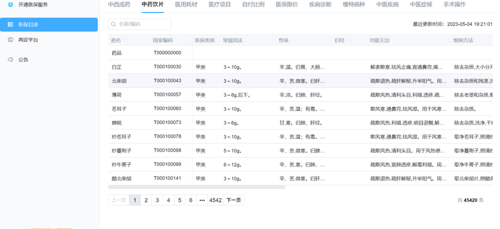Go to page 5
500x229 pixels.
click(x=180, y=200)
